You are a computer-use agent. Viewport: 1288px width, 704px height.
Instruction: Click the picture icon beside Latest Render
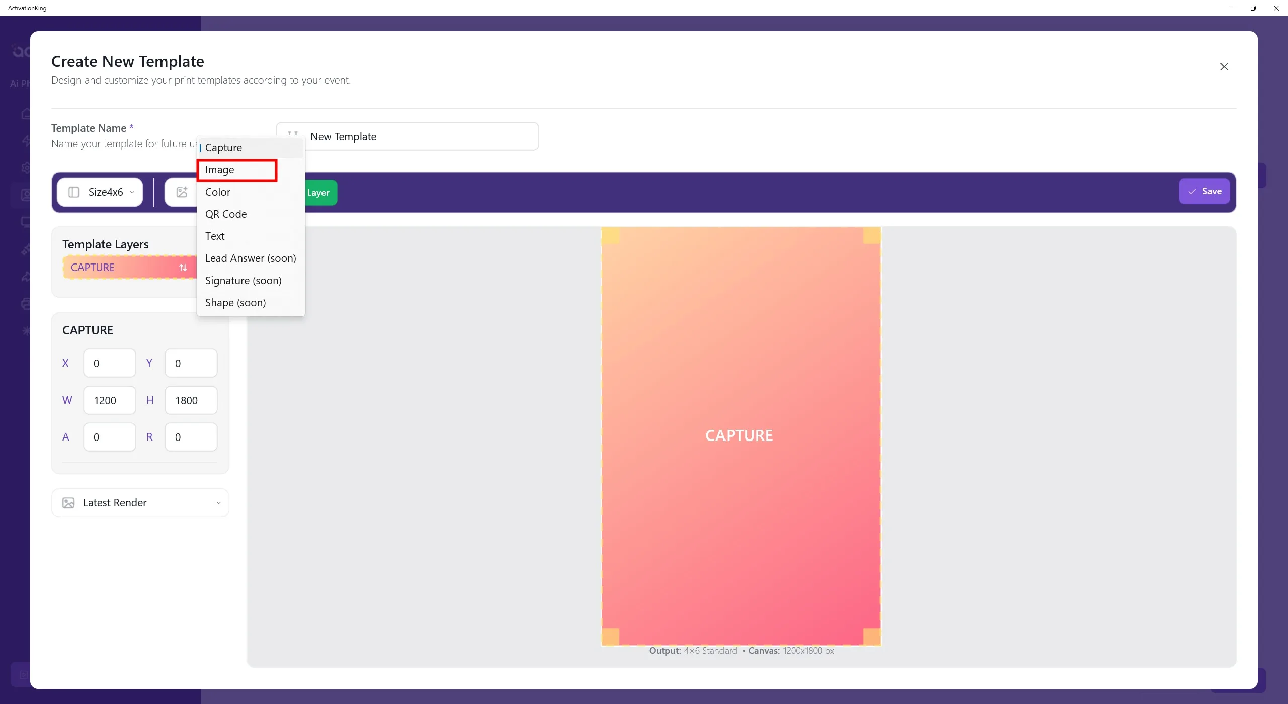tap(68, 503)
